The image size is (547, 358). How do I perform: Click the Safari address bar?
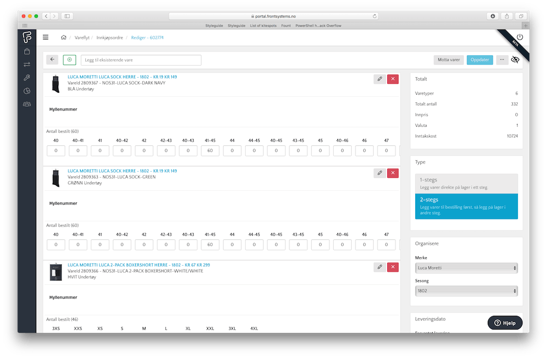[x=273, y=16]
